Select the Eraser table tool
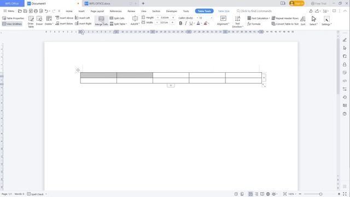This screenshot has height=197, width=350. pyautogui.click(x=39, y=21)
